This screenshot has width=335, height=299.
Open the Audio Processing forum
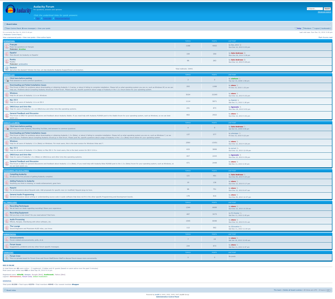coord(17,220)
